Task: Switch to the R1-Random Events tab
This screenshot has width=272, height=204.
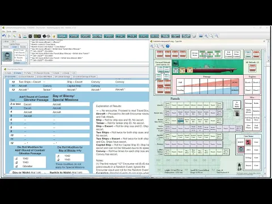Action: (42, 73)
